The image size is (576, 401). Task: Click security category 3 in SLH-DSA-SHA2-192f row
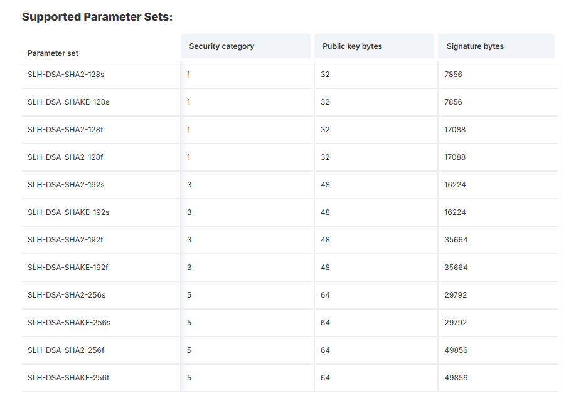189,239
